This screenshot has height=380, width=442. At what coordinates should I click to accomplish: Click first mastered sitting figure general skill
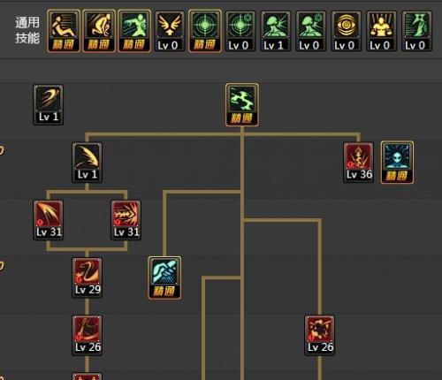coord(64,31)
